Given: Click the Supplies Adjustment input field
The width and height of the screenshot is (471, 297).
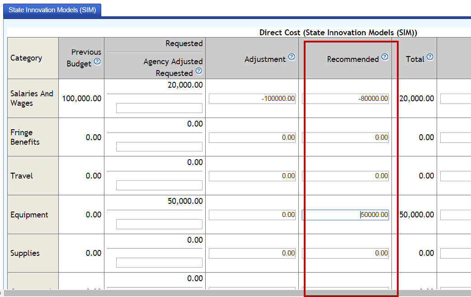Looking at the screenshot, I should pyautogui.click(x=252, y=254).
